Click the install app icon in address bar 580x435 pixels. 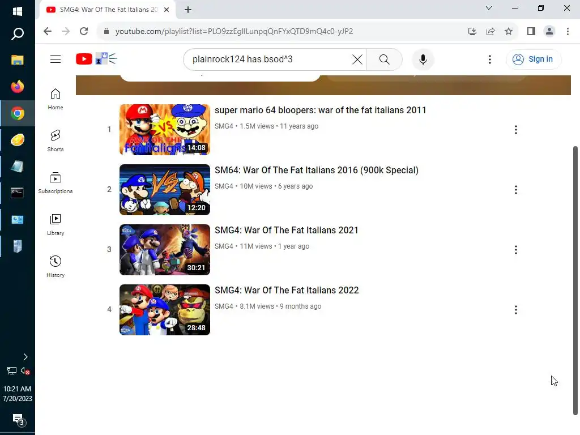tap(472, 32)
